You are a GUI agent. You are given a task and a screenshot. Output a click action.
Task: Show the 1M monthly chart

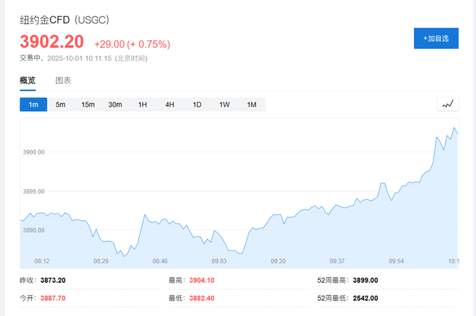pos(252,105)
